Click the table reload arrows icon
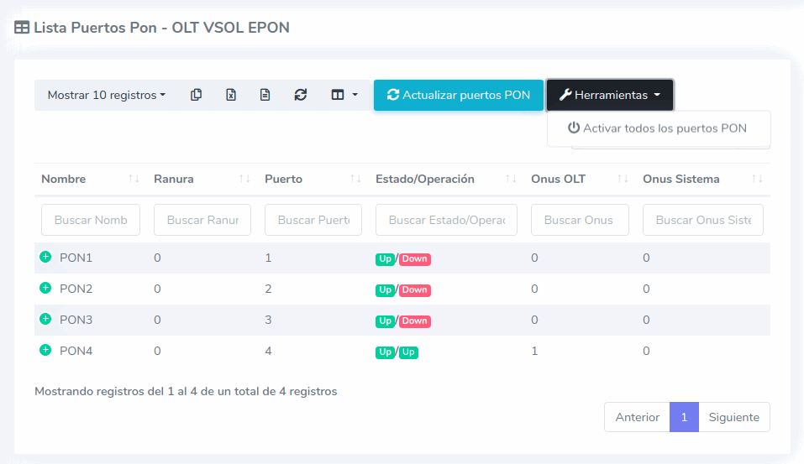The image size is (804, 464). point(300,95)
